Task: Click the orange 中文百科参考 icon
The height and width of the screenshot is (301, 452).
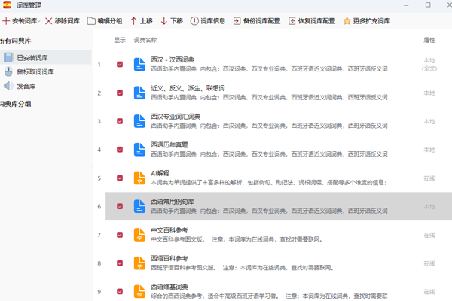Action: pos(139,235)
